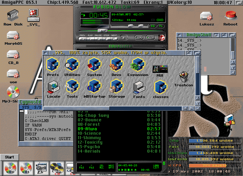
Task: Click the AmigaShell window scroll up arrow
Action: [233, 62]
